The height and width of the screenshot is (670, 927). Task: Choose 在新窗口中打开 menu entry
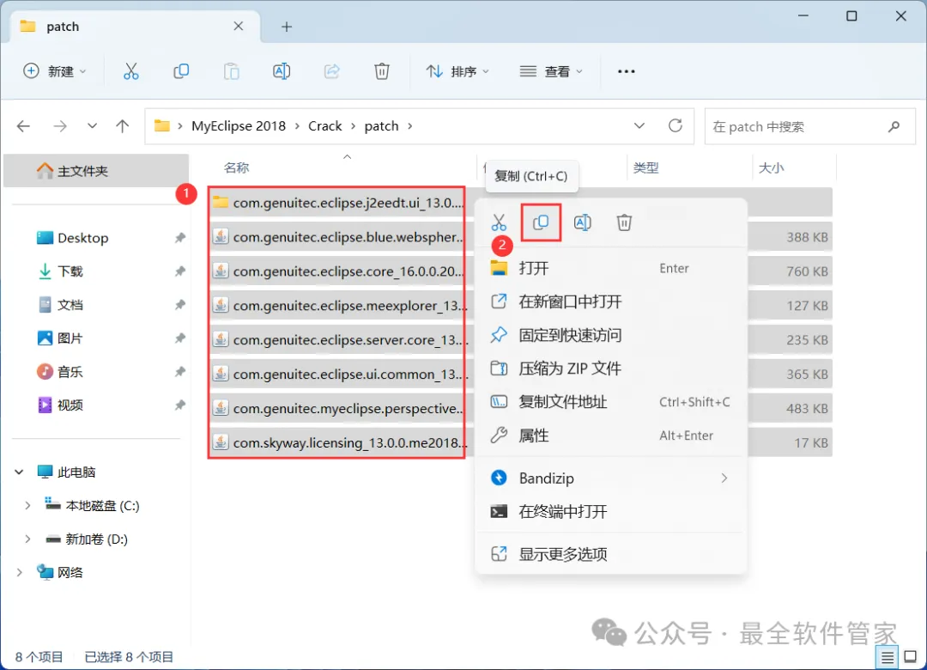coord(611,301)
